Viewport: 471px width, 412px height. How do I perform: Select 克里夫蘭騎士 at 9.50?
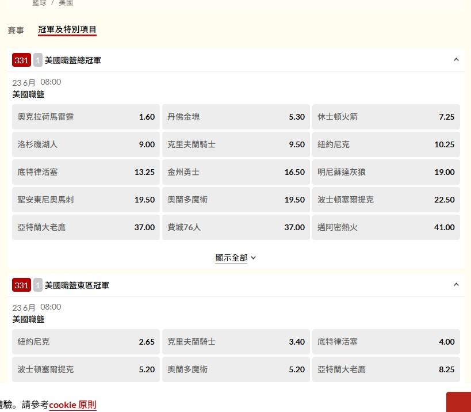(236, 144)
